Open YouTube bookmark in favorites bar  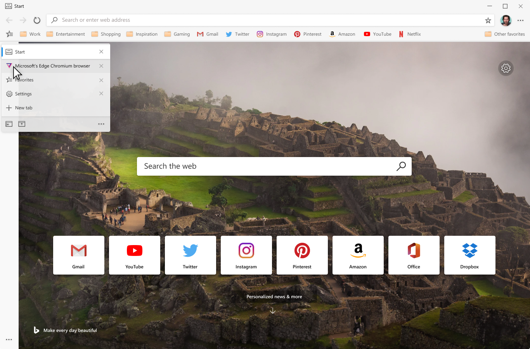pyautogui.click(x=378, y=34)
